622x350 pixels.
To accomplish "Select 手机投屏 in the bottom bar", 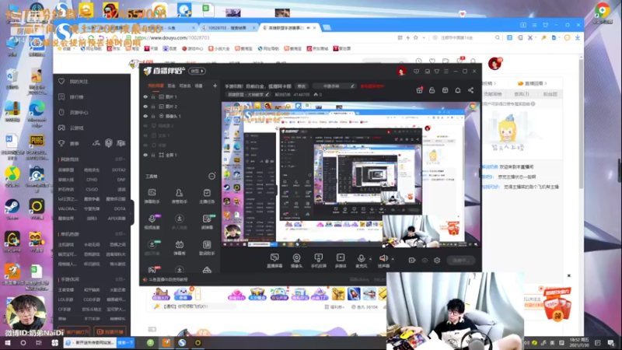I will [319, 261].
